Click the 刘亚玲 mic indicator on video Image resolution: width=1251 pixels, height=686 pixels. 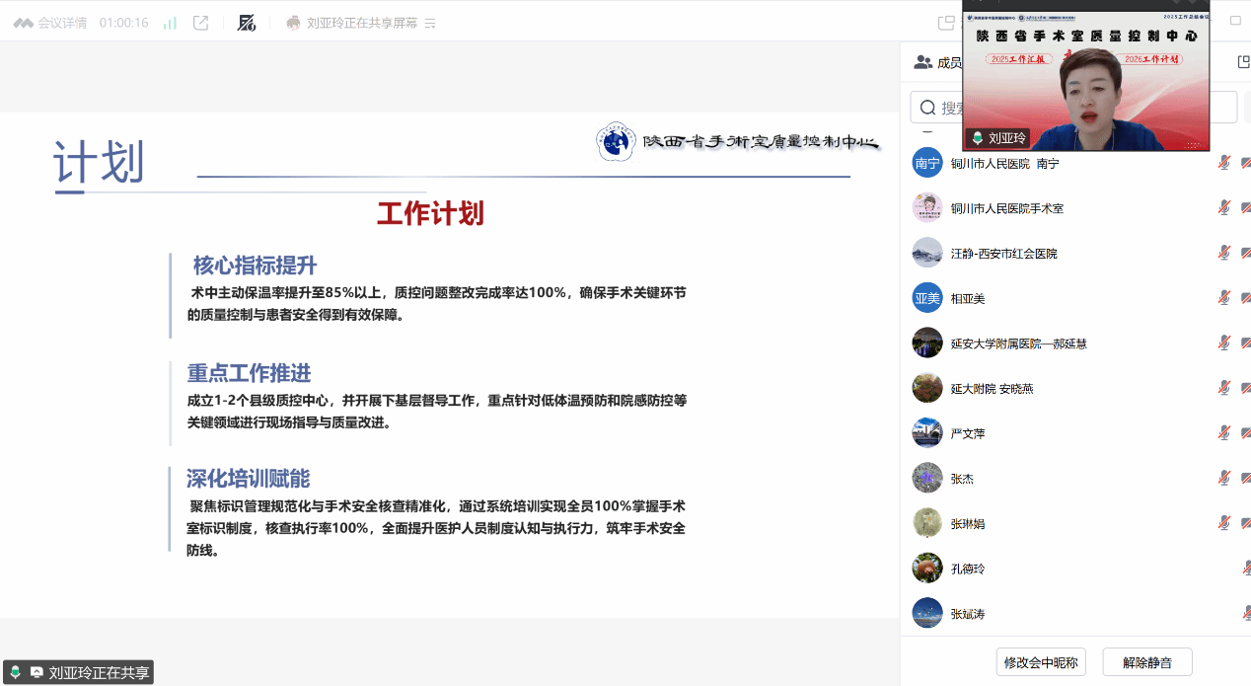pyautogui.click(x=977, y=138)
